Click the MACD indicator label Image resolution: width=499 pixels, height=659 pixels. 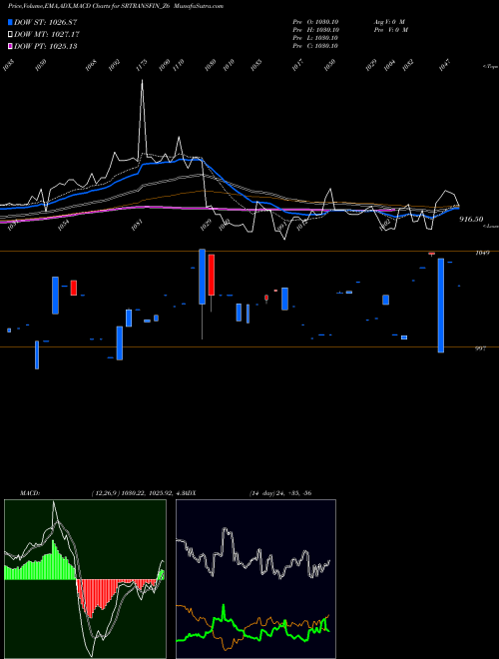coord(29,493)
